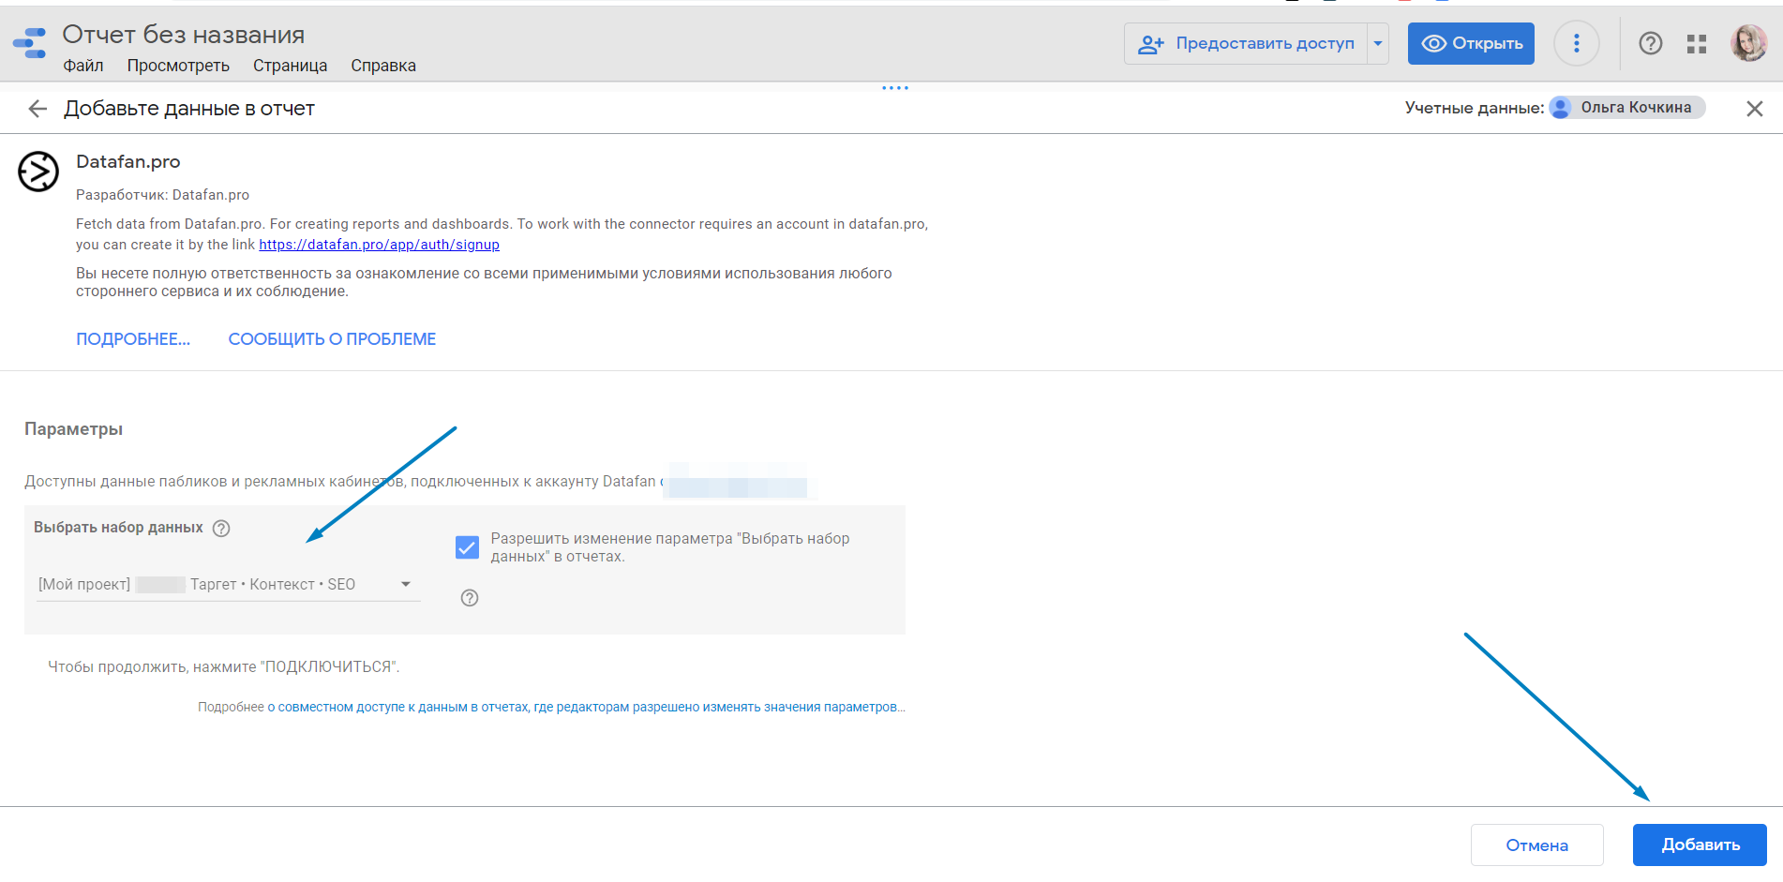Open the "Файл" menu
The height and width of the screenshot is (882, 1783).
[82, 66]
